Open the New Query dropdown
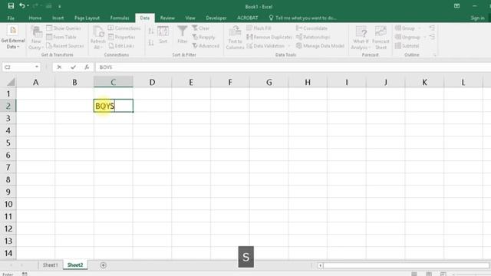This screenshot has height=276, width=491. 36,38
